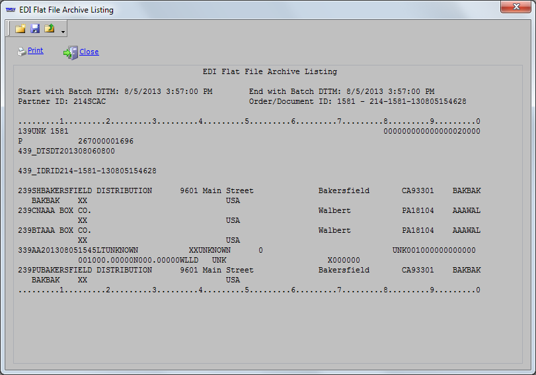
Task: Click the new folder toolbar icon
Action: point(20,28)
